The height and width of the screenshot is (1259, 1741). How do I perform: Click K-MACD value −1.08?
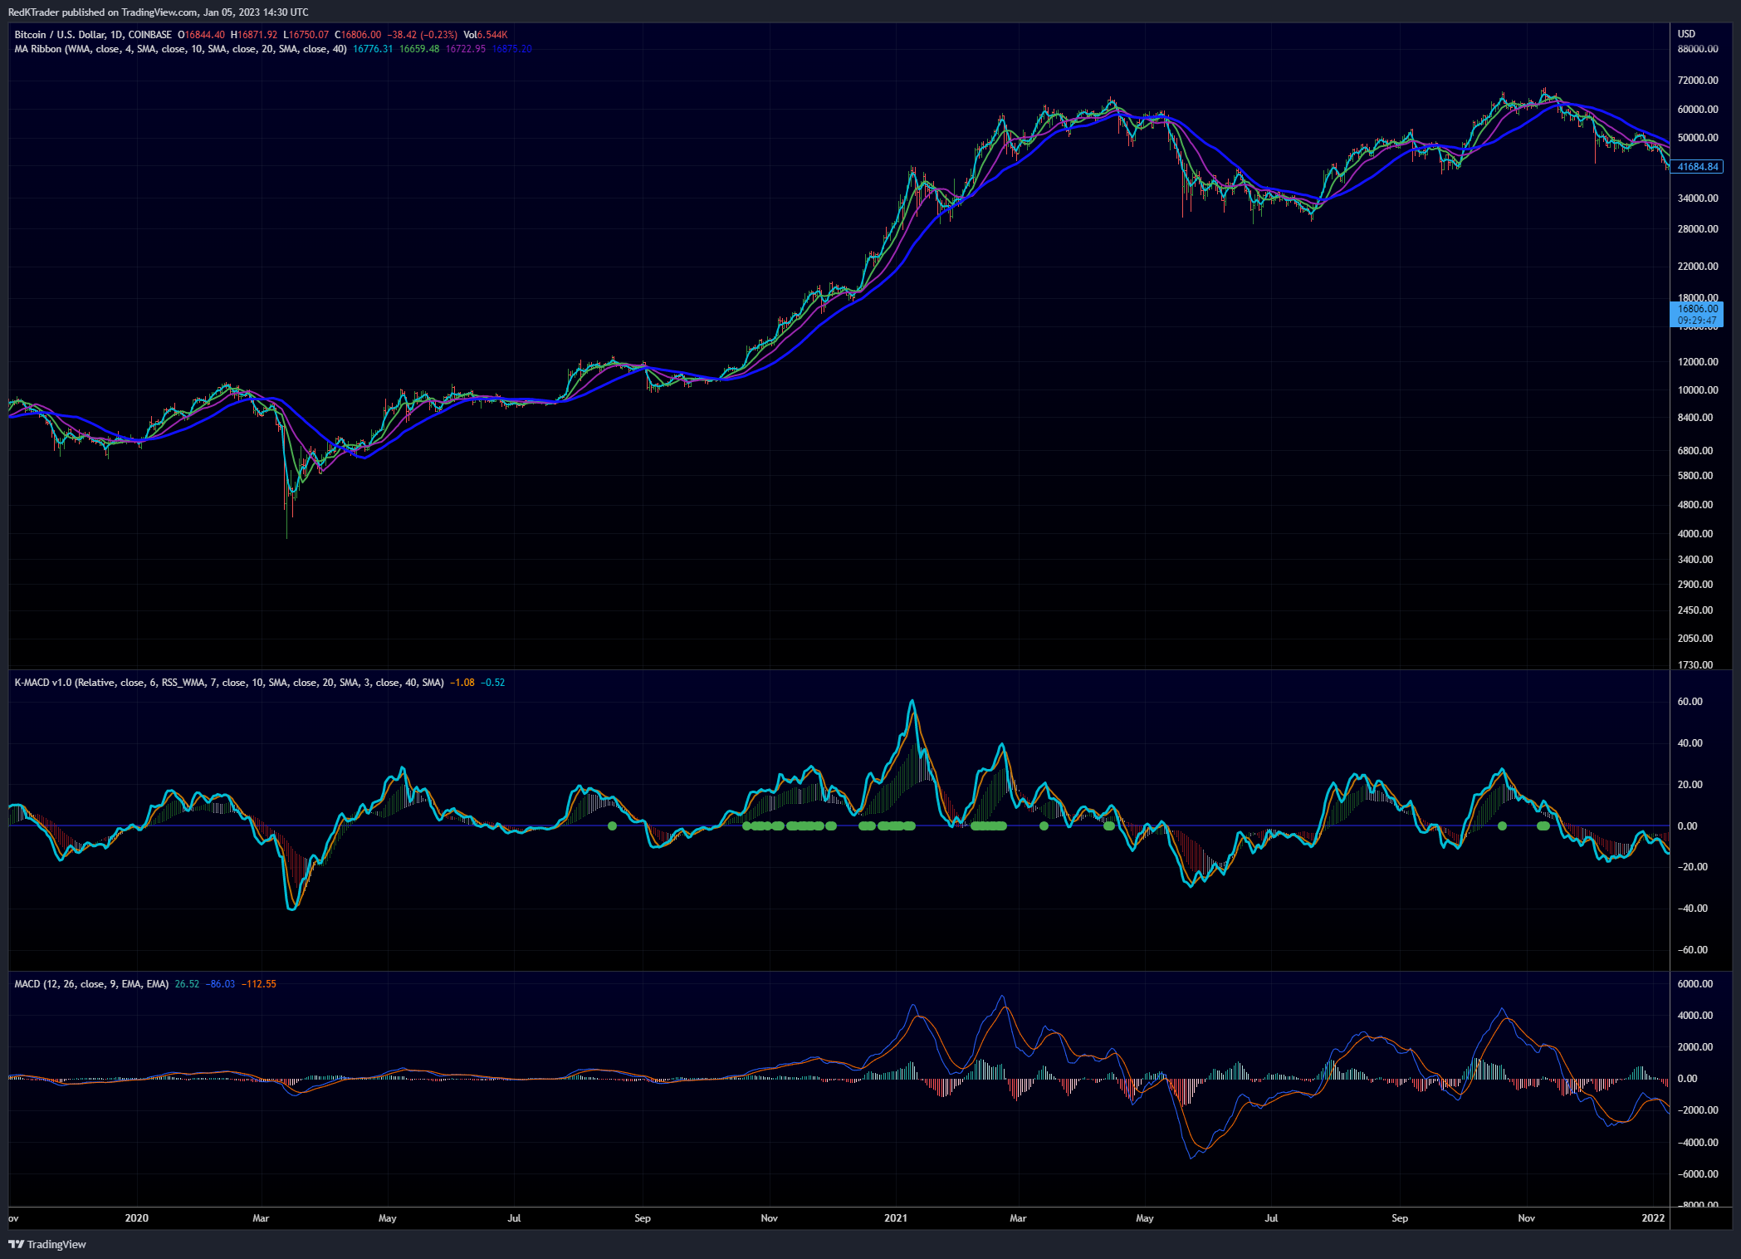[x=462, y=683]
